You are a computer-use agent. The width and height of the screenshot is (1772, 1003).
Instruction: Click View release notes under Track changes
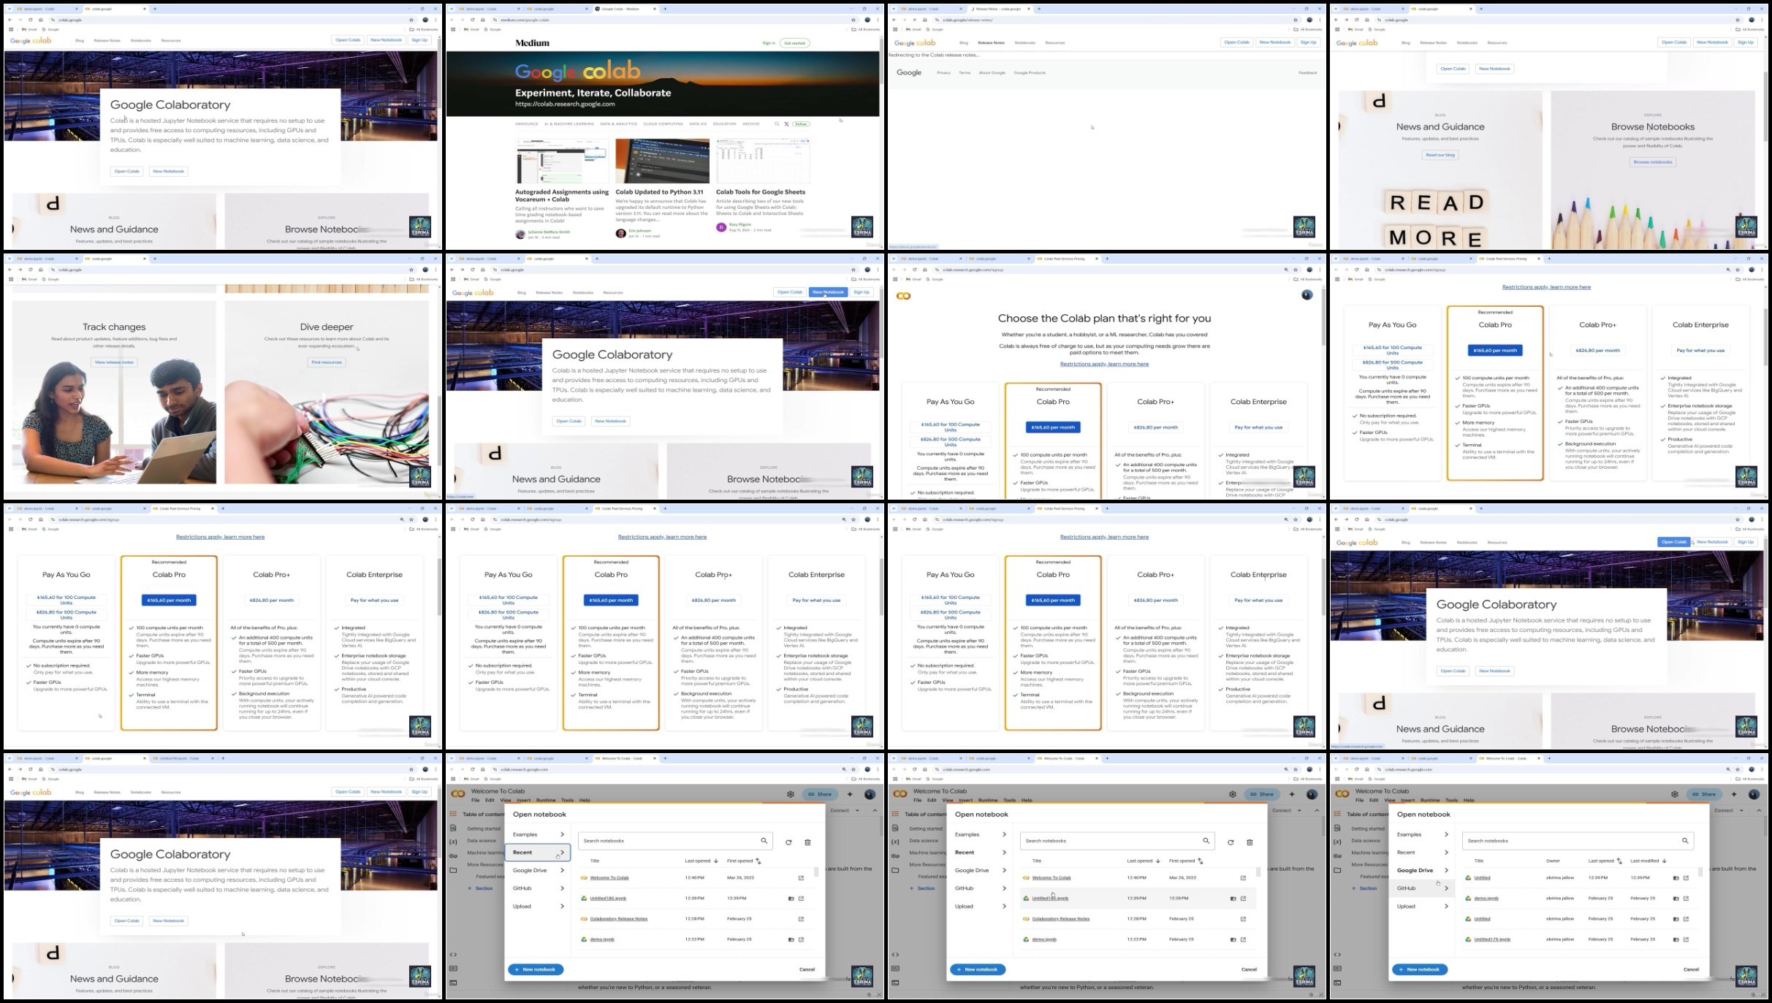coord(114,362)
